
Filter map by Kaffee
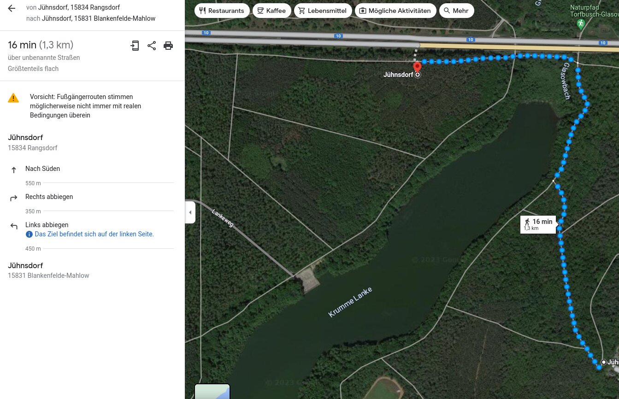click(x=271, y=11)
